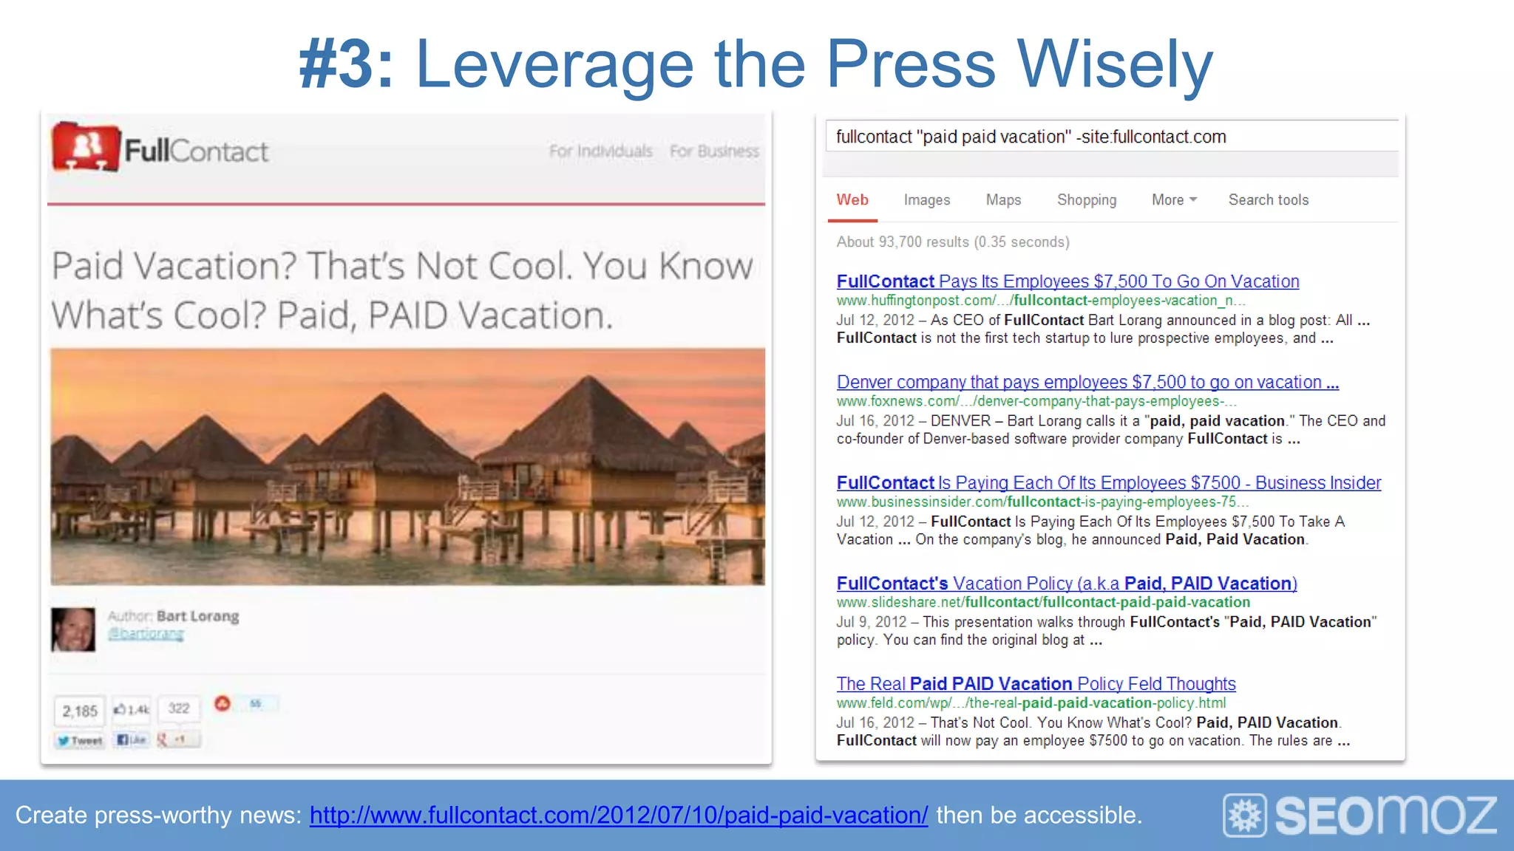The width and height of the screenshot is (1514, 851).
Task: Click the 322 Google plus count bubble
Action: [179, 708]
